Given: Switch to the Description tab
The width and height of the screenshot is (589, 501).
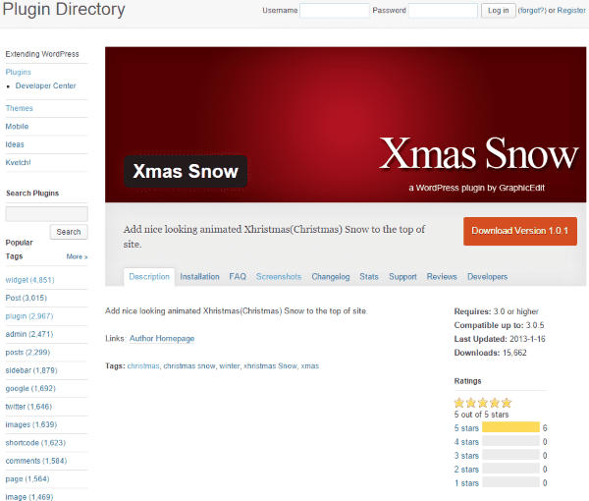Looking at the screenshot, I should tap(149, 277).
